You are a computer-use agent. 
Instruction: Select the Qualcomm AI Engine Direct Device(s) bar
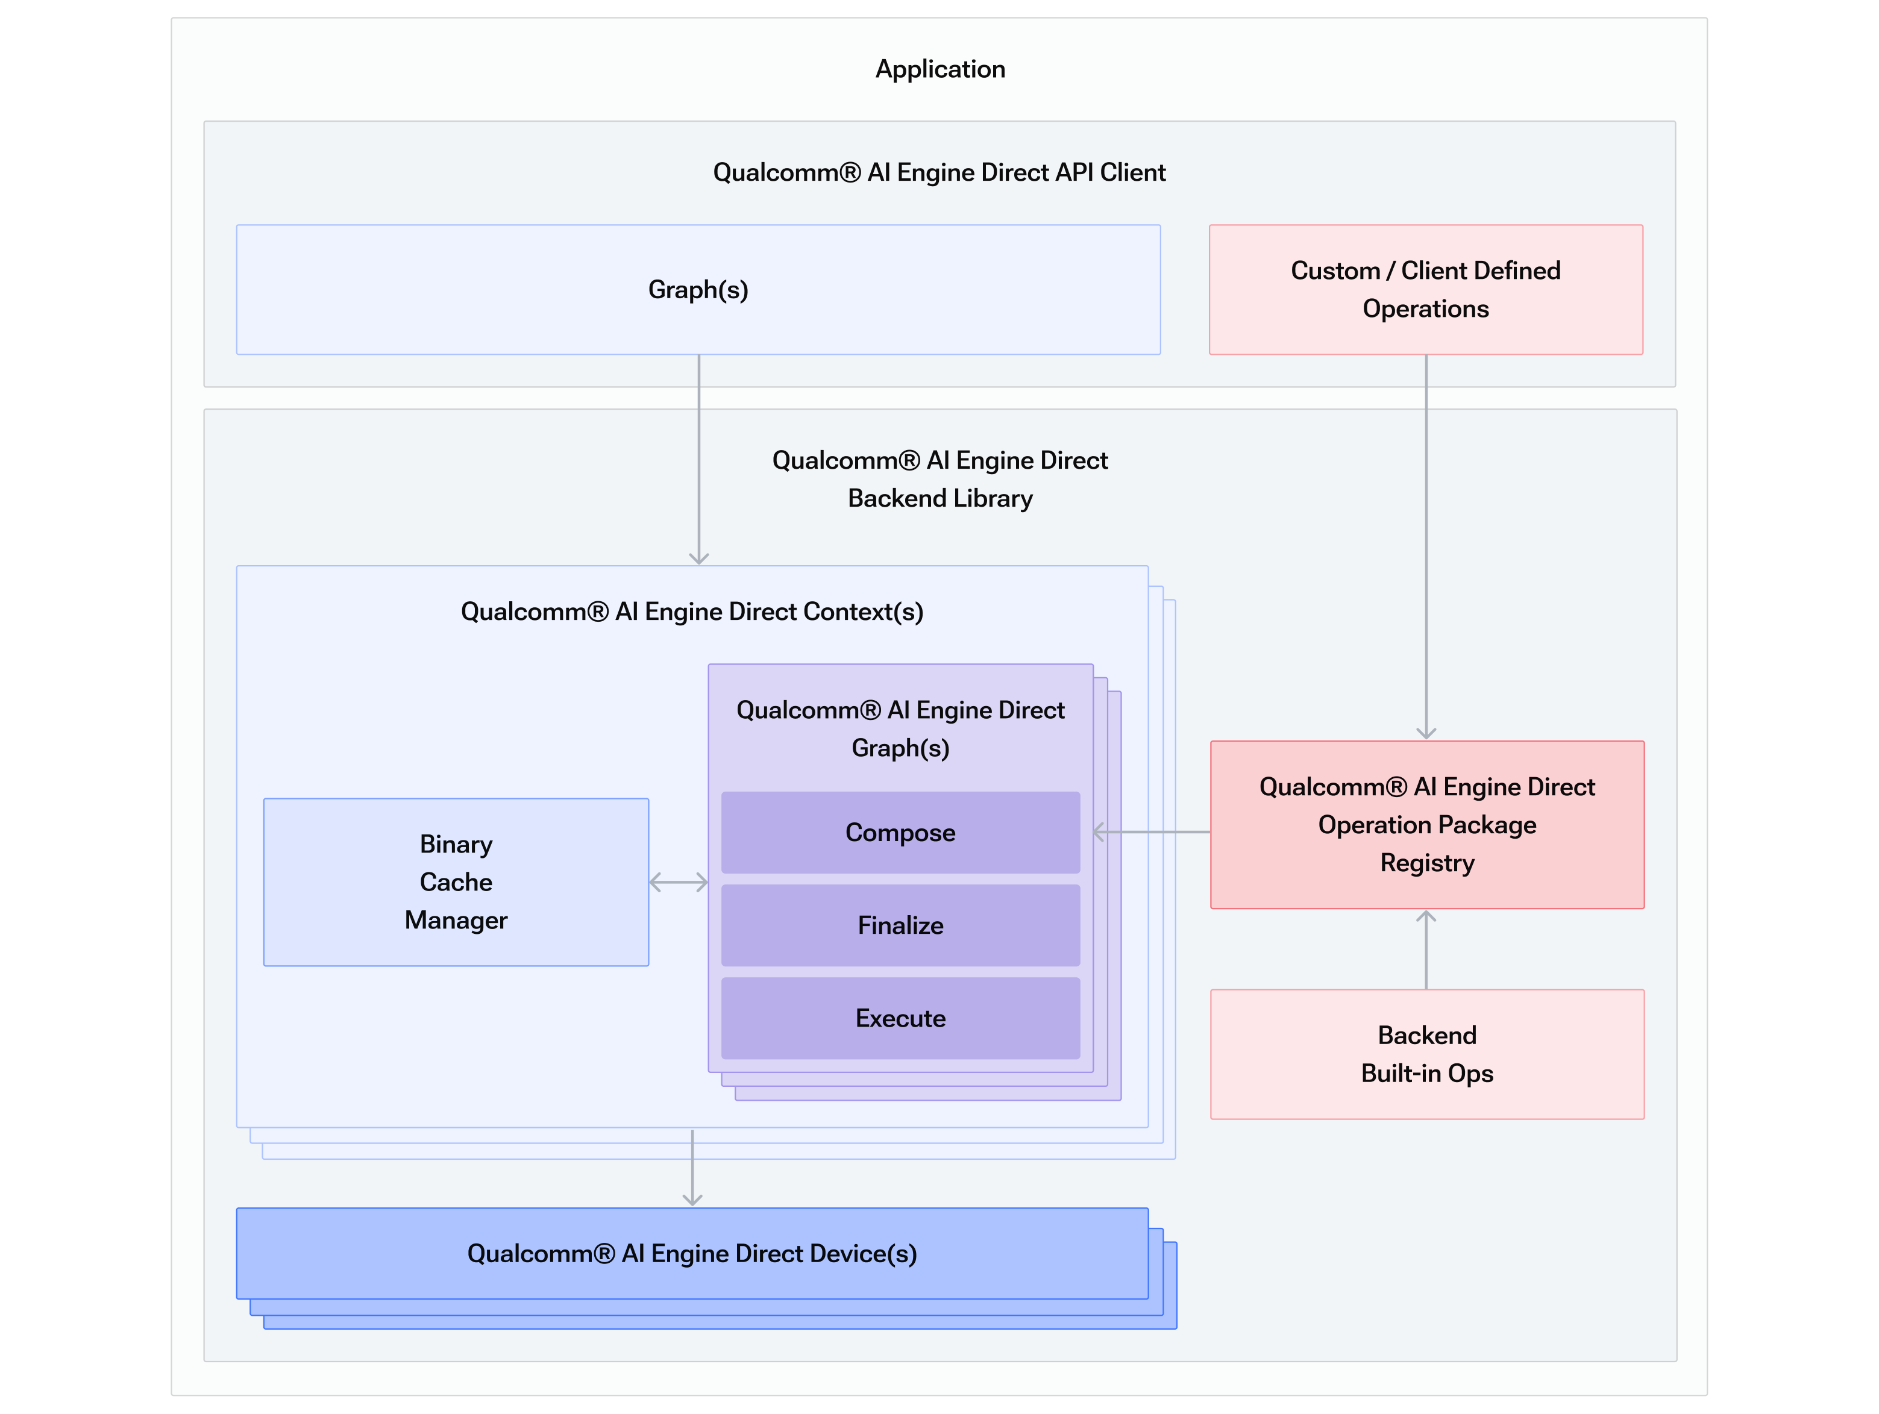tap(693, 1254)
